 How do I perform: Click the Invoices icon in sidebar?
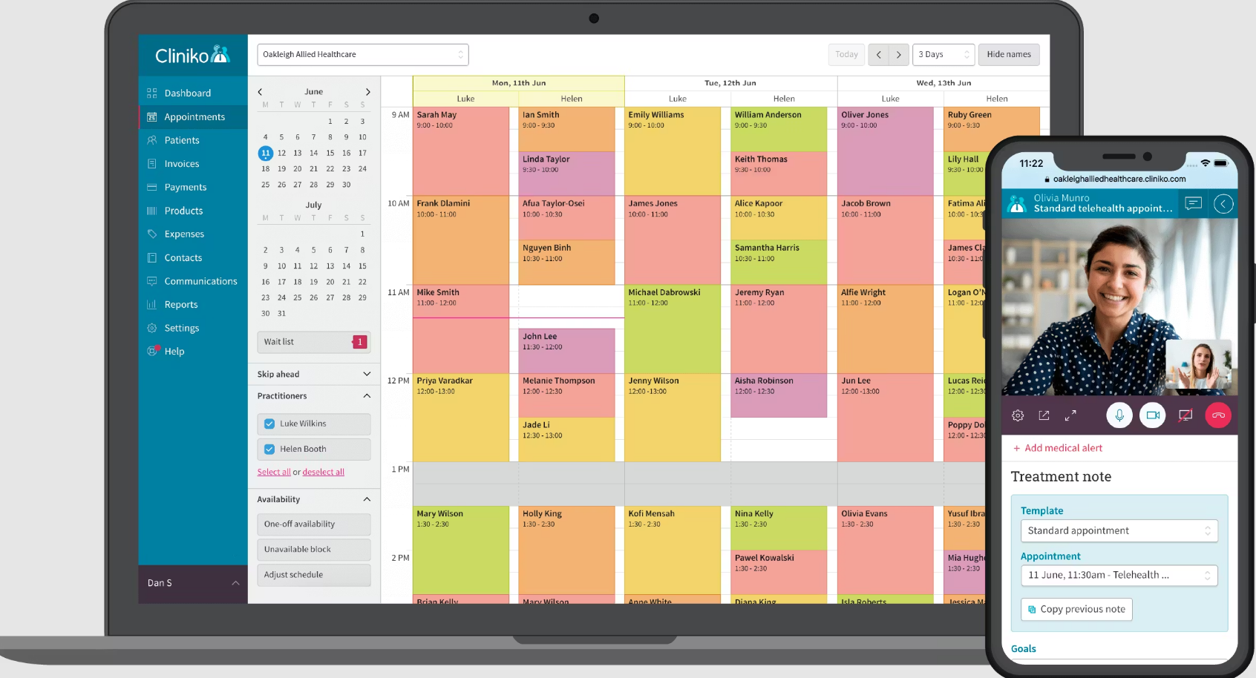click(x=152, y=164)
